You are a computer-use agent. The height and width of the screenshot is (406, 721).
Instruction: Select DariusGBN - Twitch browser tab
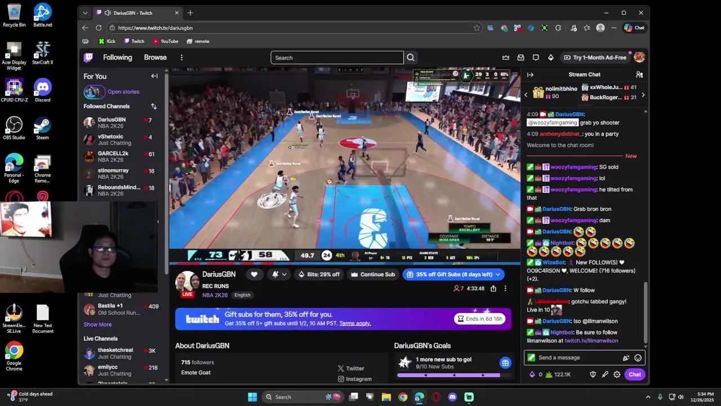point(137,12)
